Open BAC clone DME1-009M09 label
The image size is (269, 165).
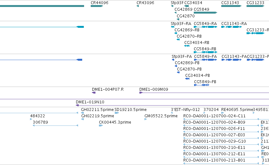pos(154,89)
